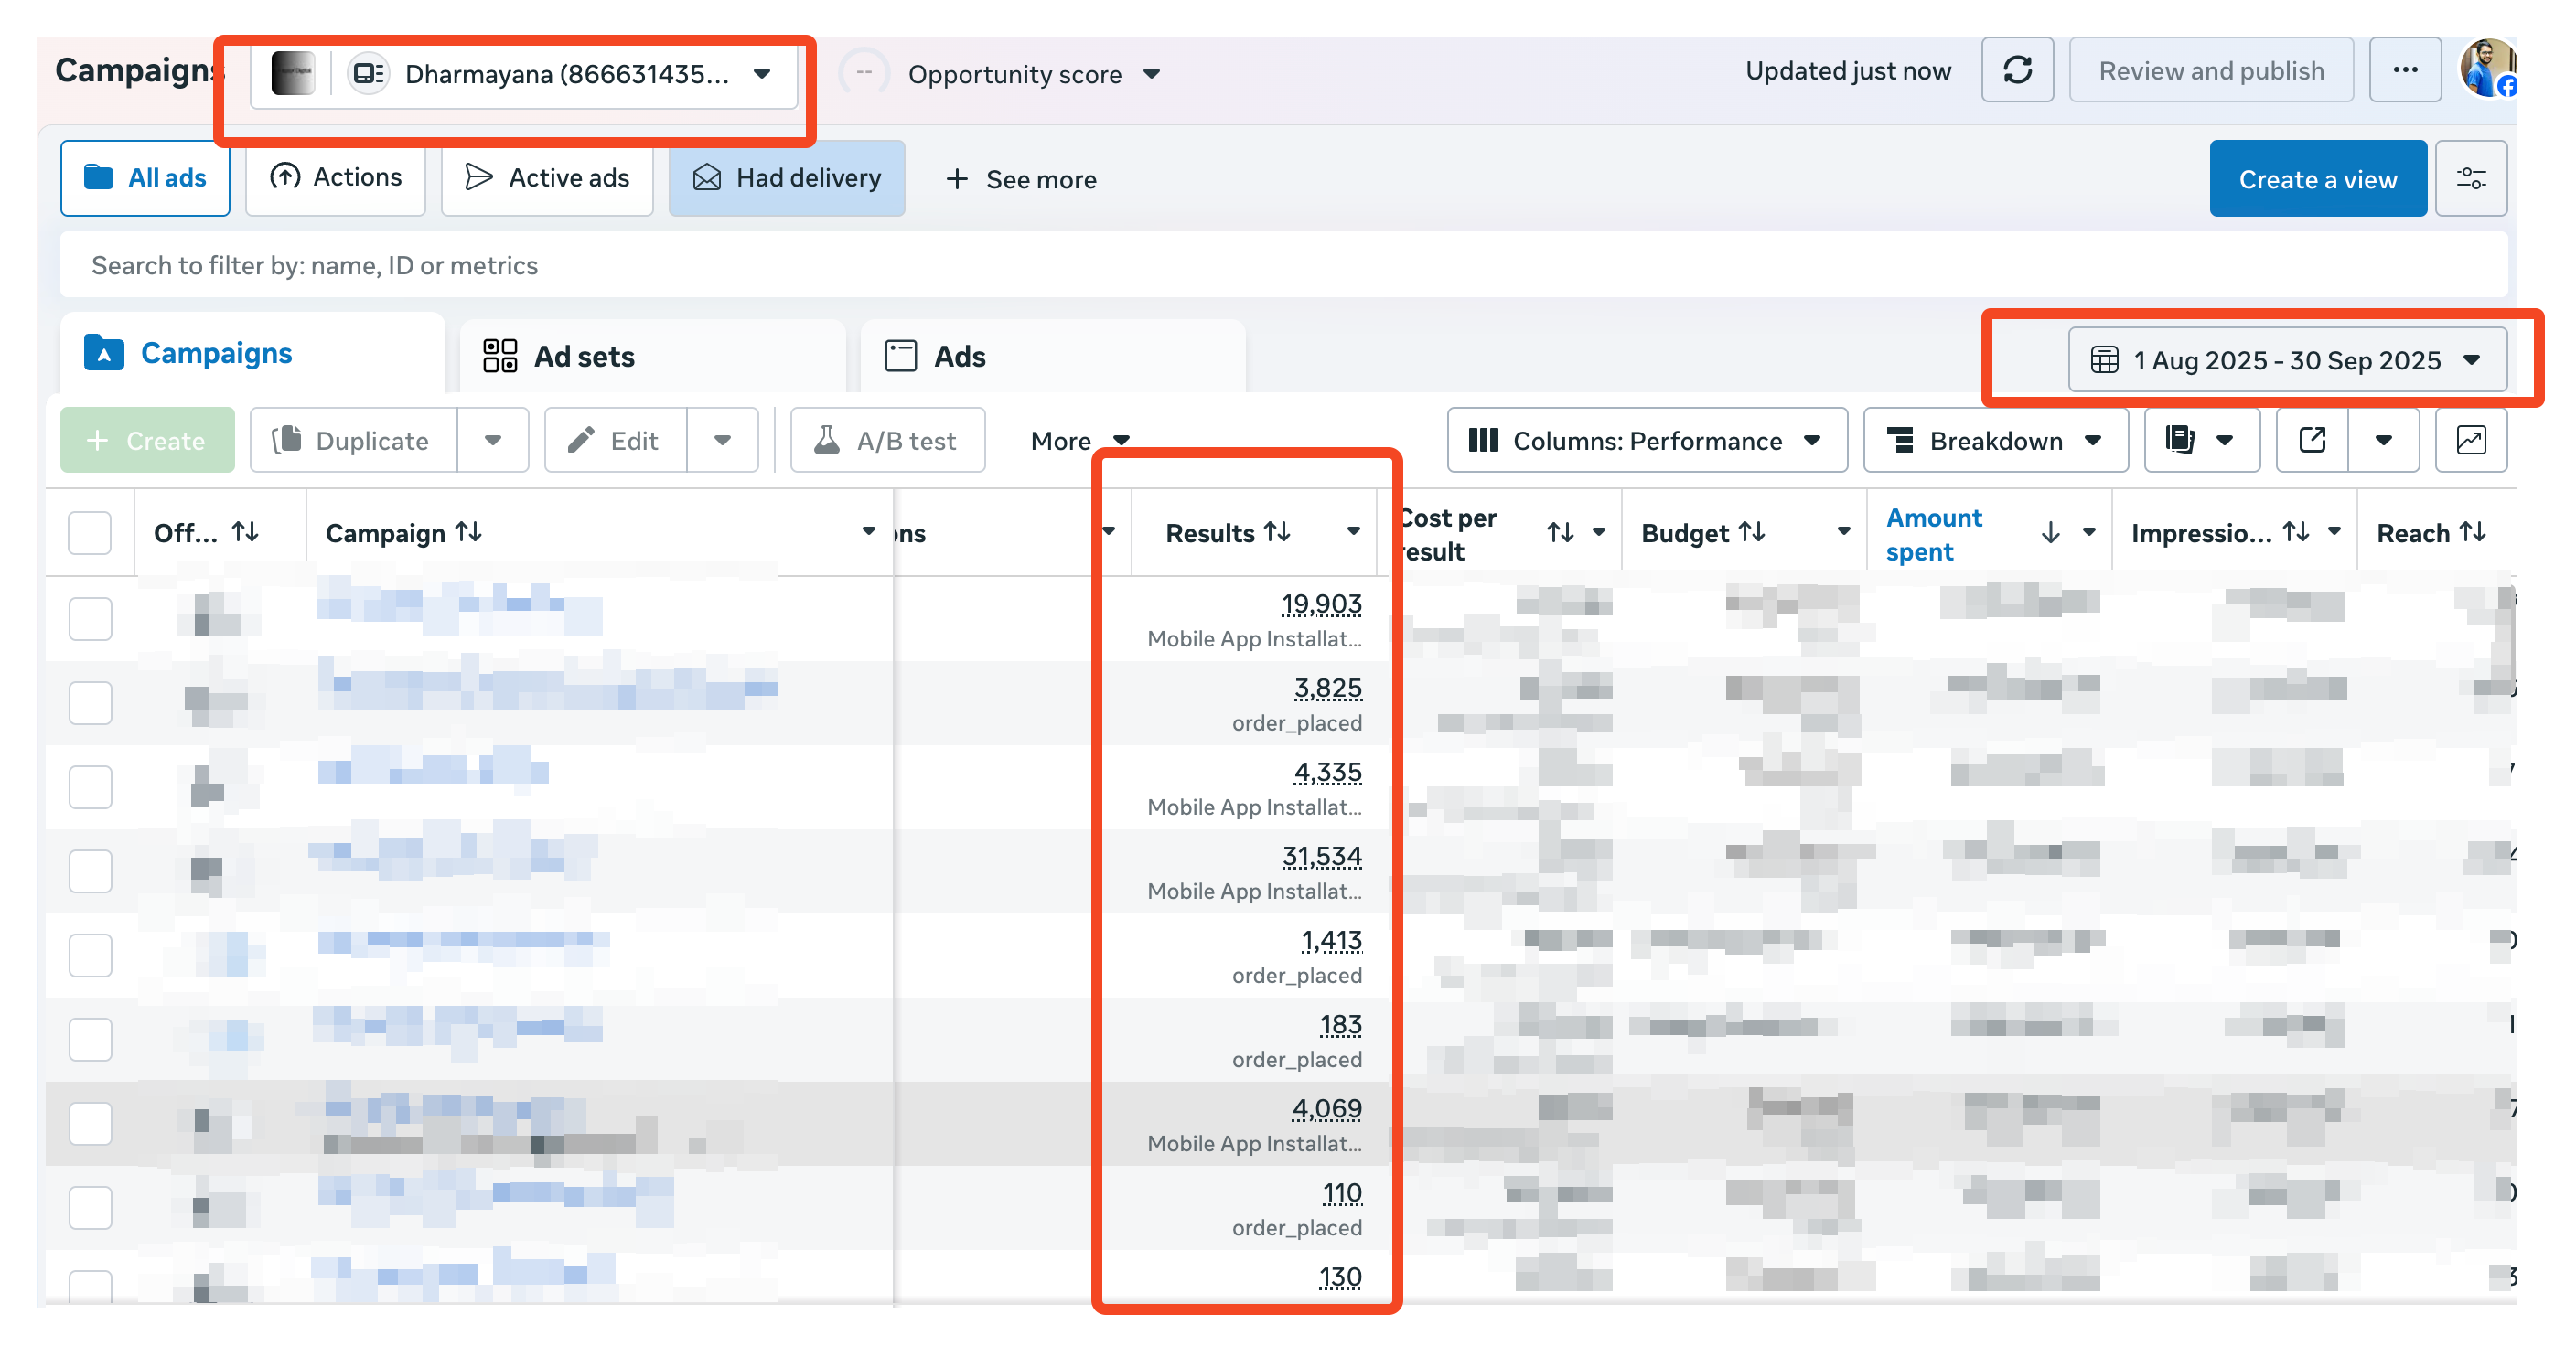Click the Duplicate button
Viewport: 2576px width, 1346px height.
[x=354, y=440]
